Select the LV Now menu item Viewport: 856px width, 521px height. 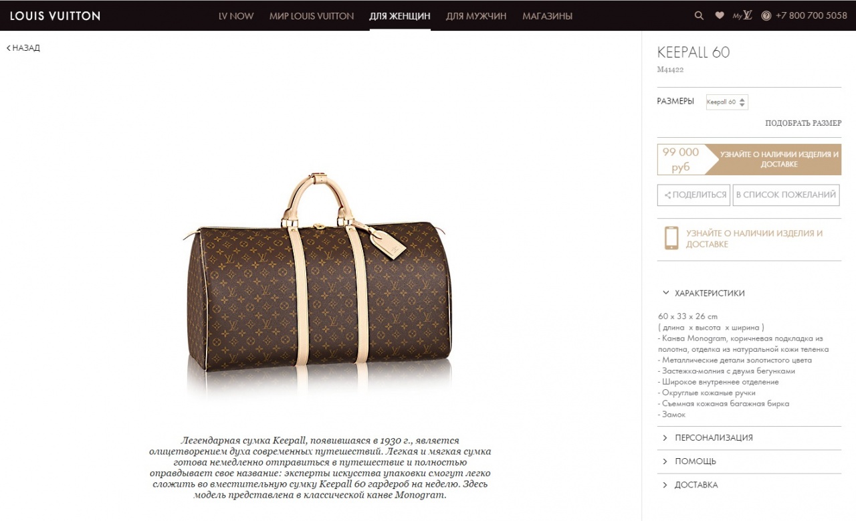tap(236, 15)
